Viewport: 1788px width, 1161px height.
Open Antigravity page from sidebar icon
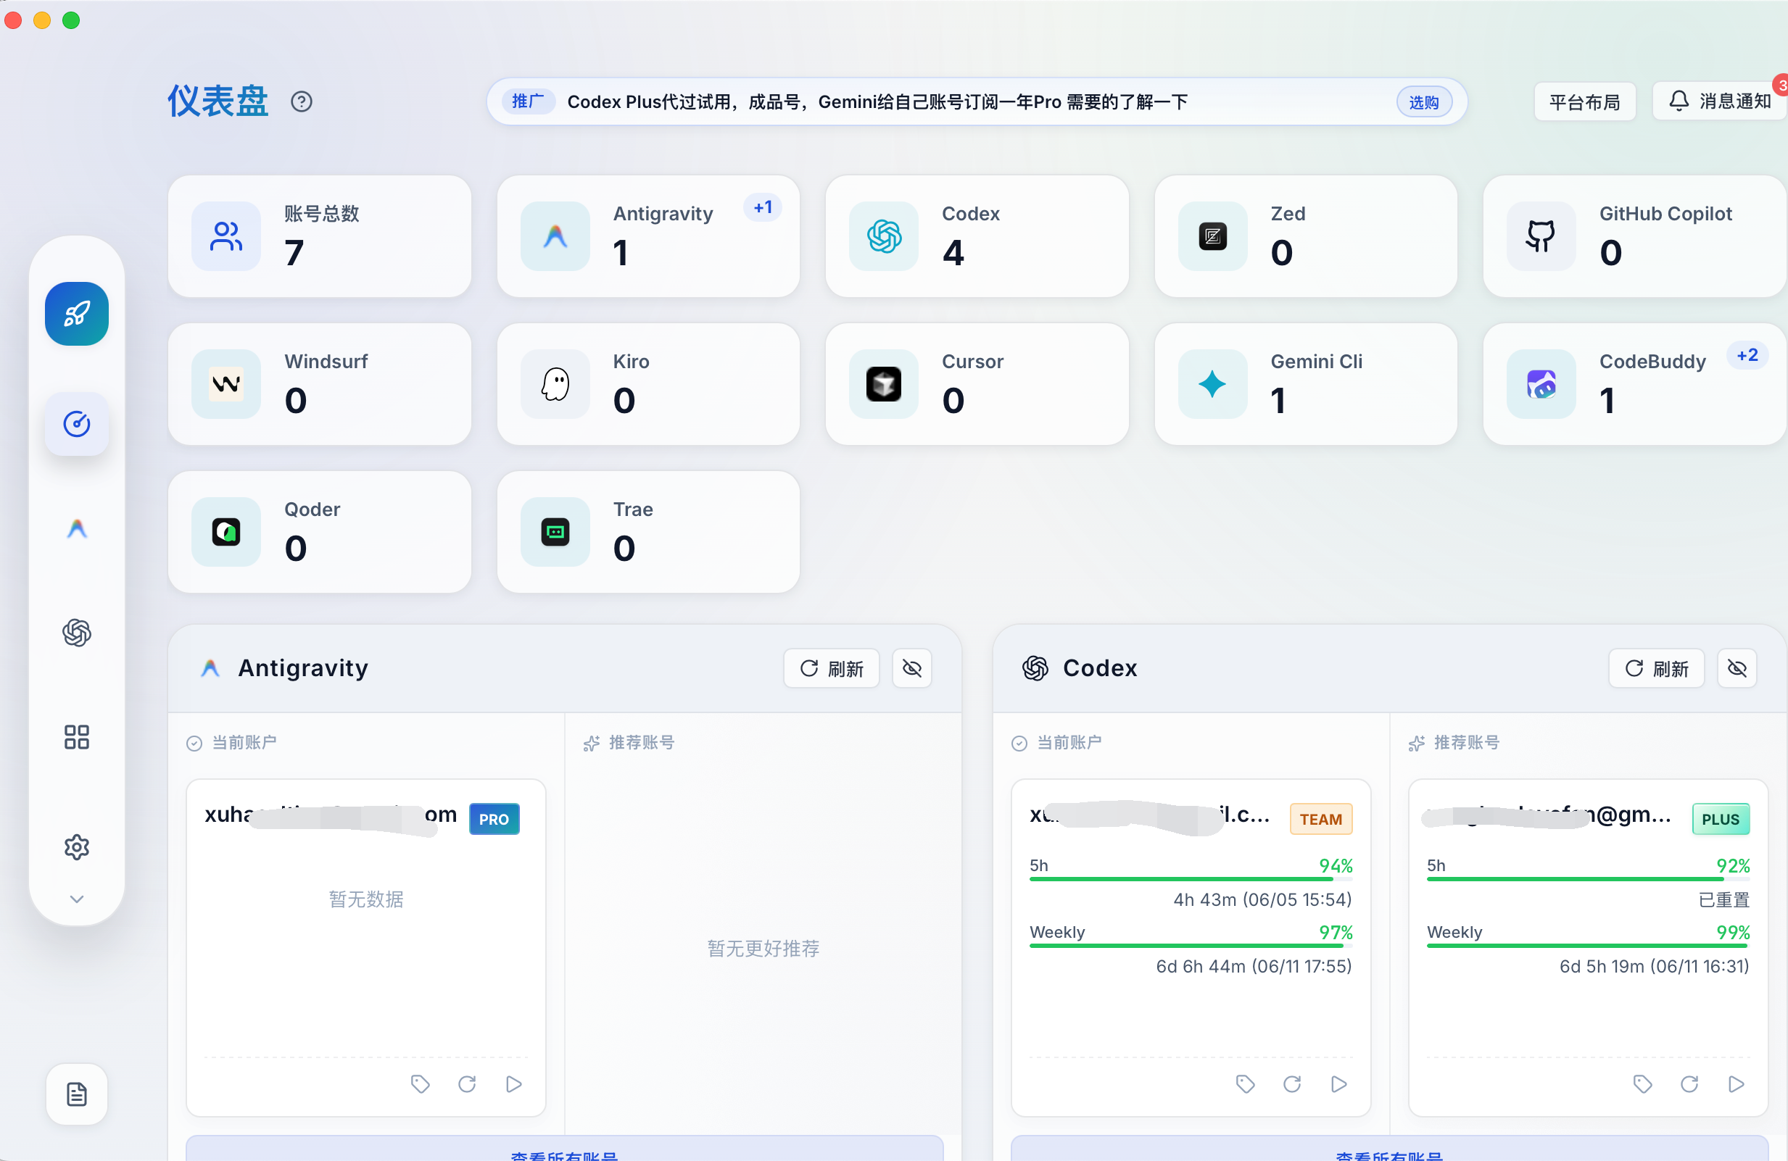point(77,530)
